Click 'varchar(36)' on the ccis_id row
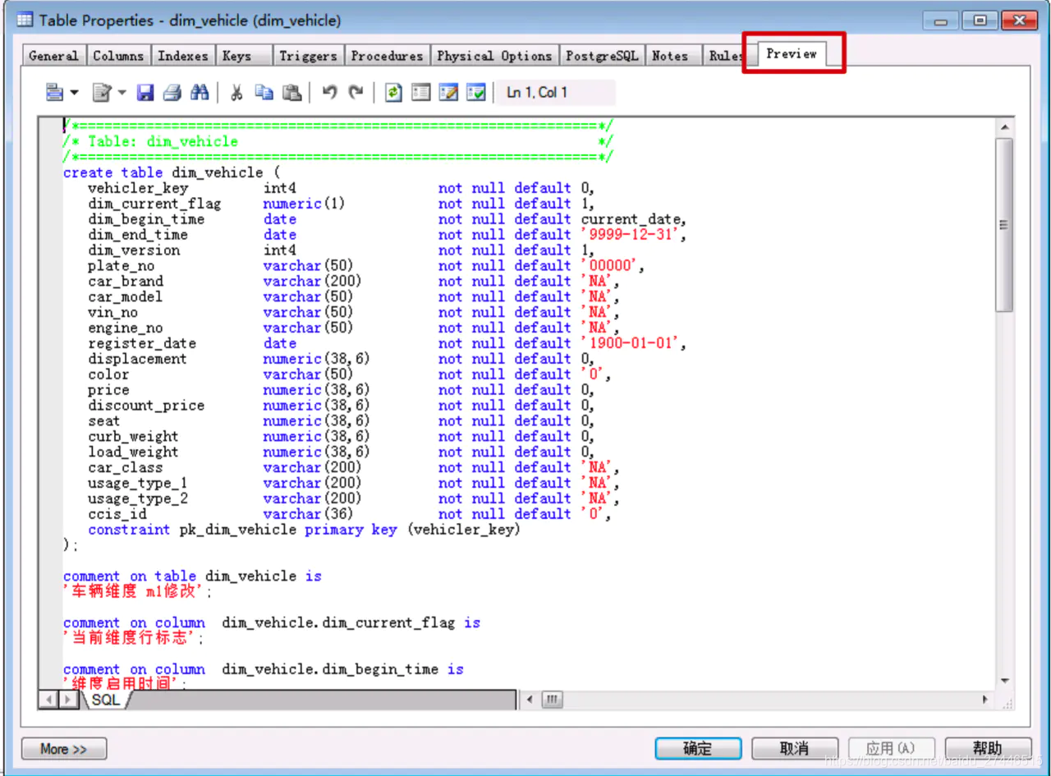This screenshot has width=1051, height=776. [308, 514]
